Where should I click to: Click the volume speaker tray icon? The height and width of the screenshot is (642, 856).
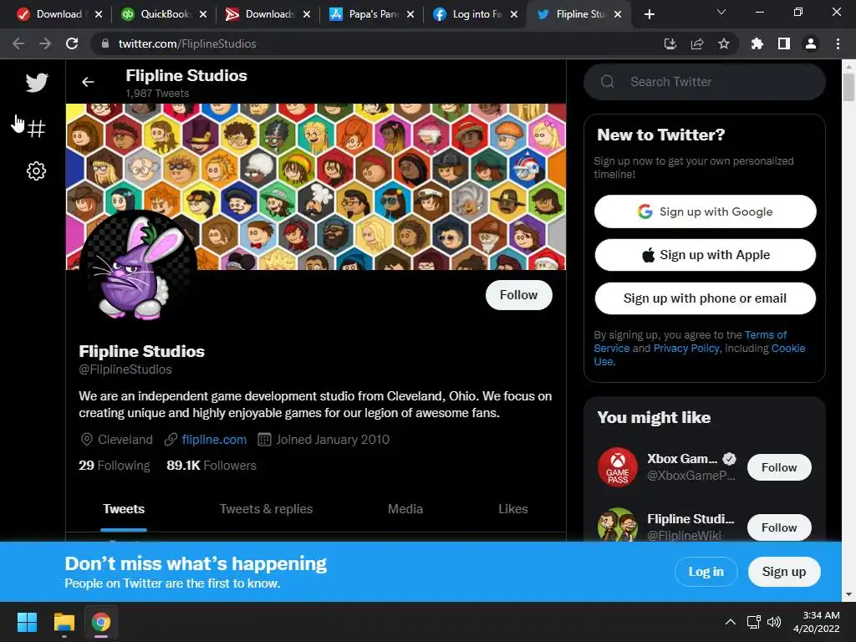tap(773, 622)
